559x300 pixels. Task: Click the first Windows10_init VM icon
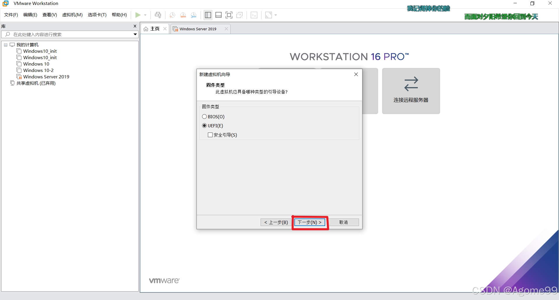point(19,51)
